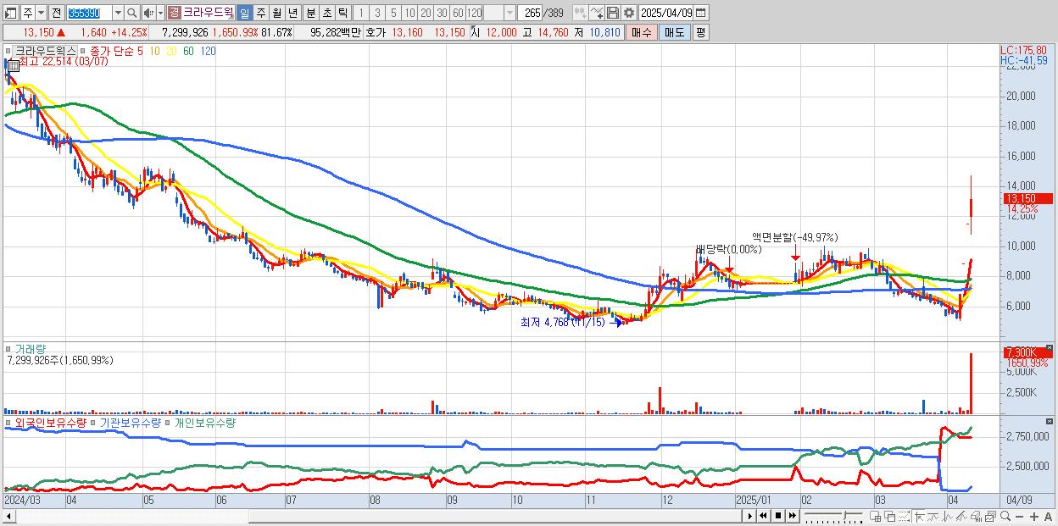Click the stock code field 355390
The height and width of the screenshot is (526, 1058).
88,13
